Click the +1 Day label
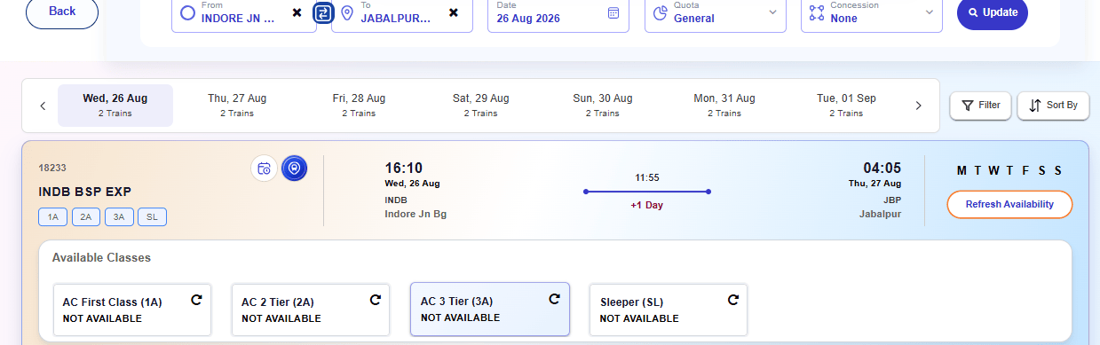 647,205
